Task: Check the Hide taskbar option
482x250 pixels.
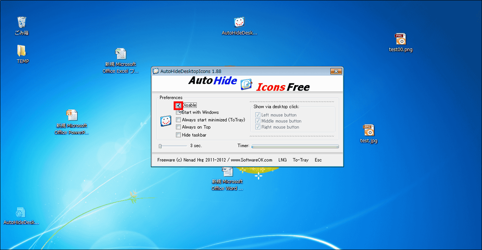Action: coord(178,135)
